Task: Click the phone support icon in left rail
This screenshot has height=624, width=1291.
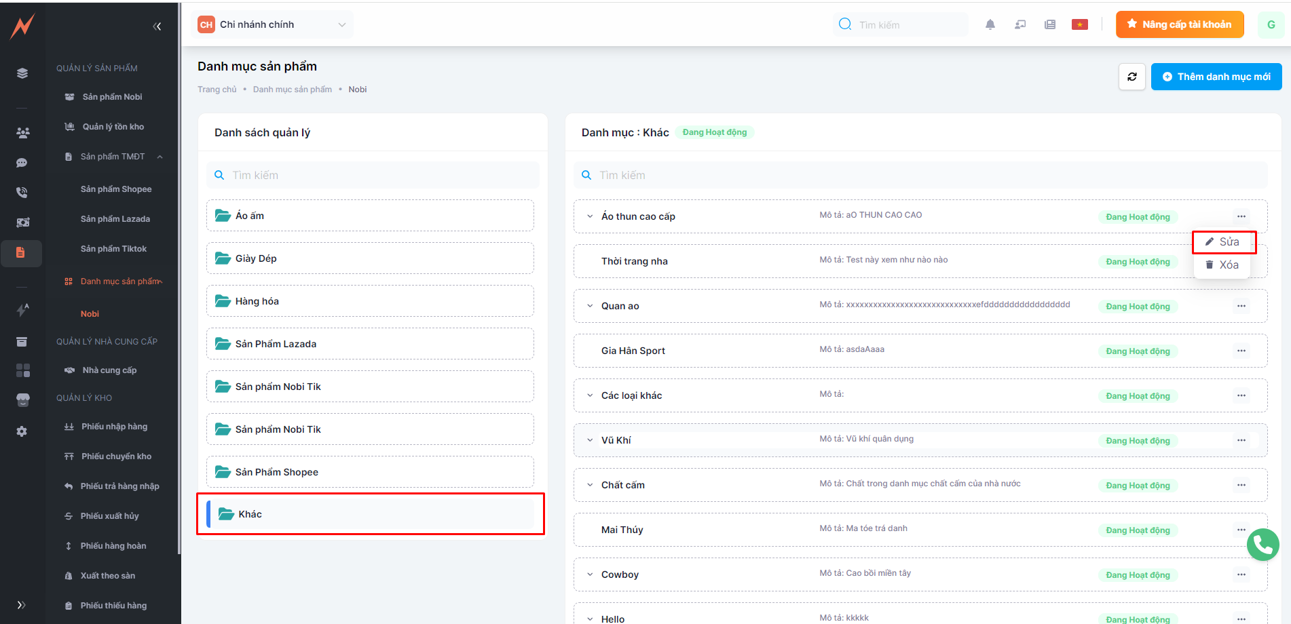Action: pos(22,193)
